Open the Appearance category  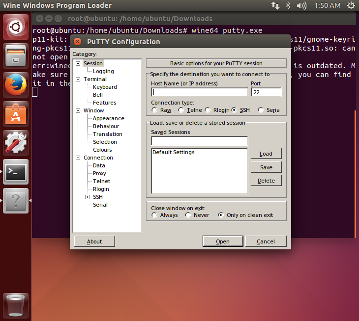[109, 118]
